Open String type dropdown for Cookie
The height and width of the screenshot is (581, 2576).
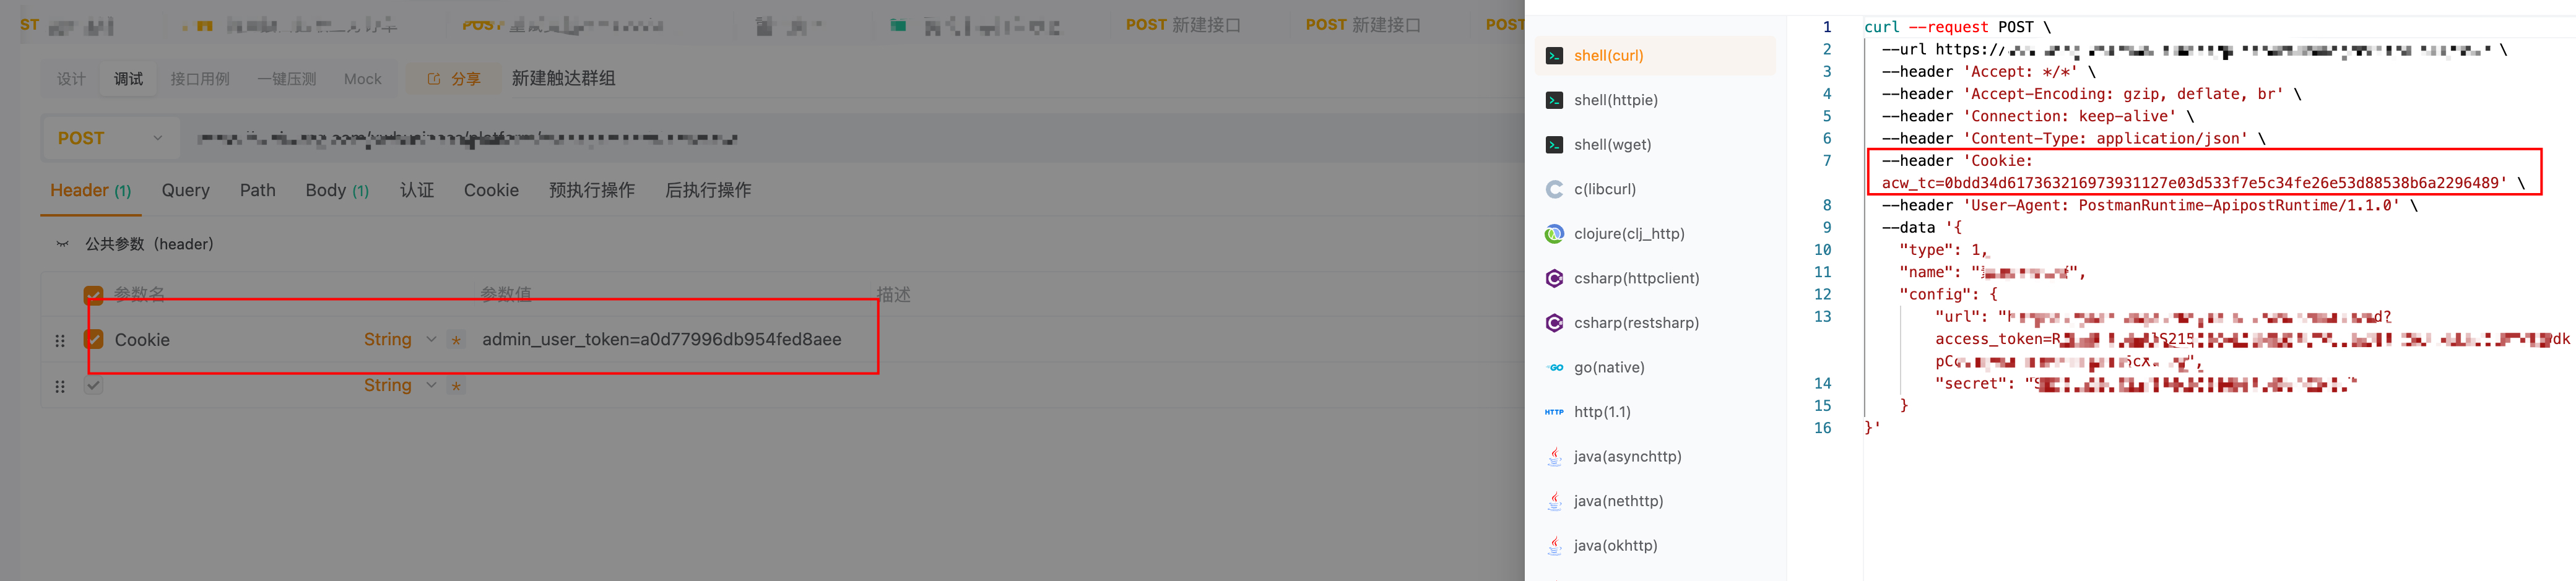(x=400, y=340)
